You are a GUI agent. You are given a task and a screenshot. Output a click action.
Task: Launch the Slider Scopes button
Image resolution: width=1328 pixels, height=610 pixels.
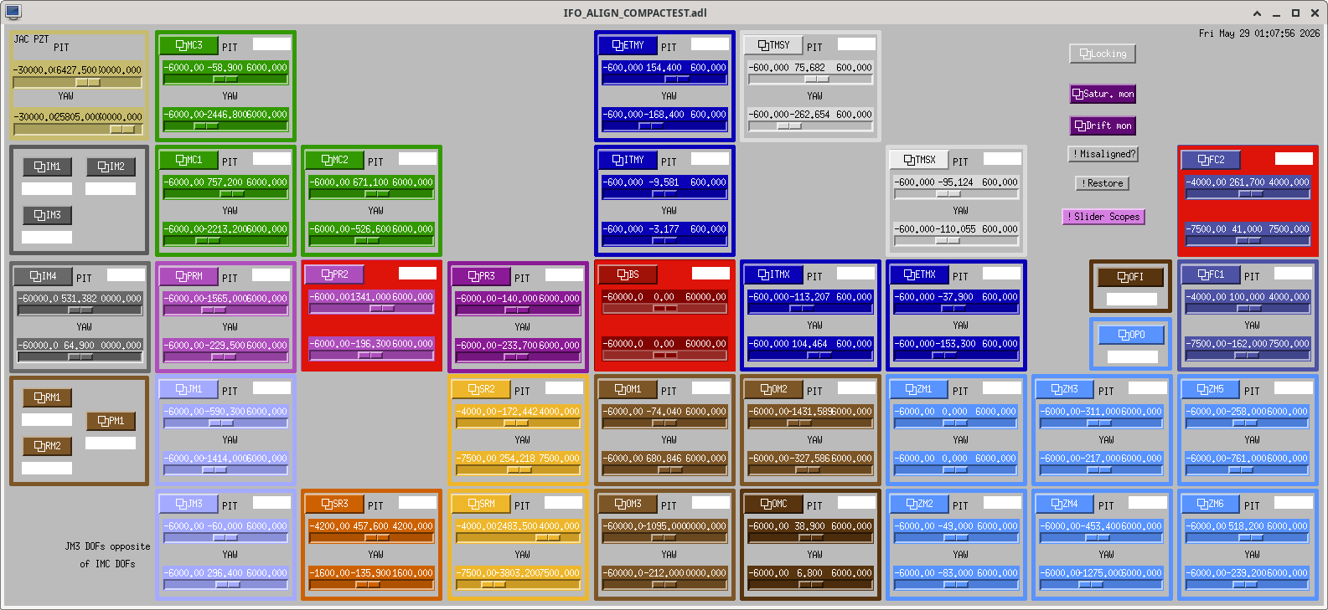tap(1103, 217)
